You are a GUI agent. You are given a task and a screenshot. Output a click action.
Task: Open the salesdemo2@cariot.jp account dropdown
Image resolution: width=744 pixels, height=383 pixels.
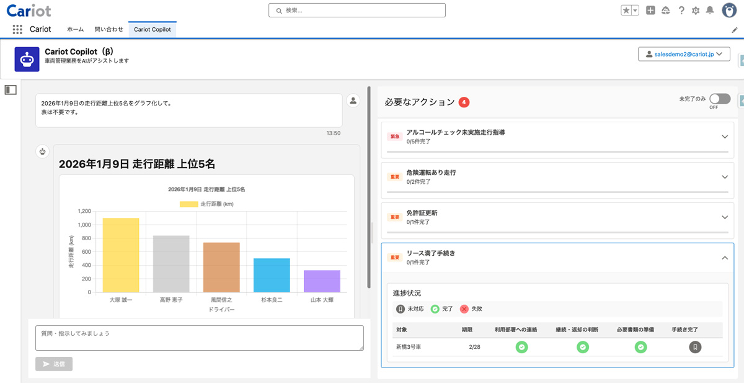pos(683,55)
